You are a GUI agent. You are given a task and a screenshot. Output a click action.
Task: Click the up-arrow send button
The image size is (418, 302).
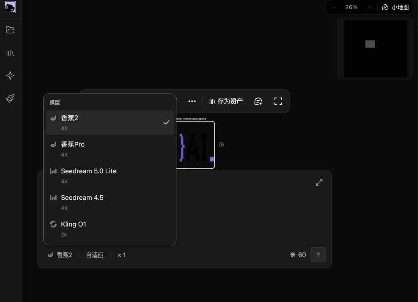click(x=318, y=254)
